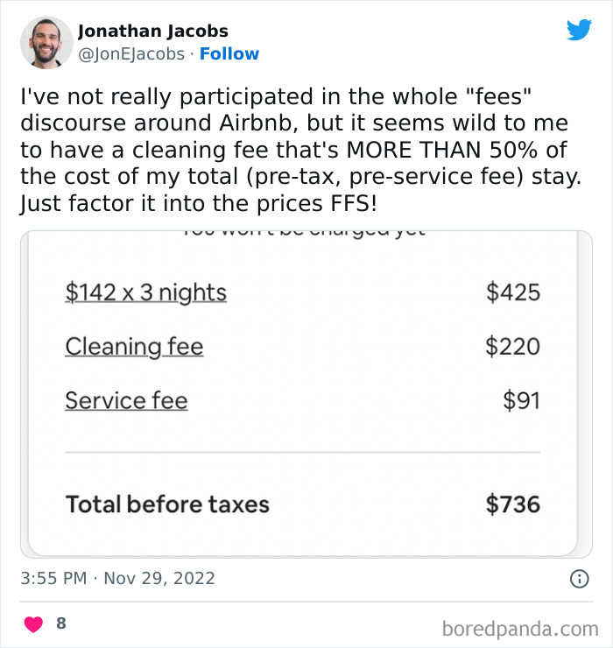Click the $91 service fee amount

click(x=521, y=400)
